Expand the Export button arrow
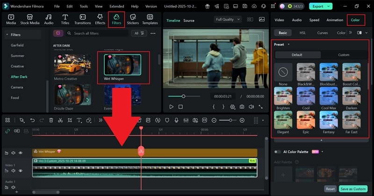The height and width of the screenshot is (196, 374). 329,7
